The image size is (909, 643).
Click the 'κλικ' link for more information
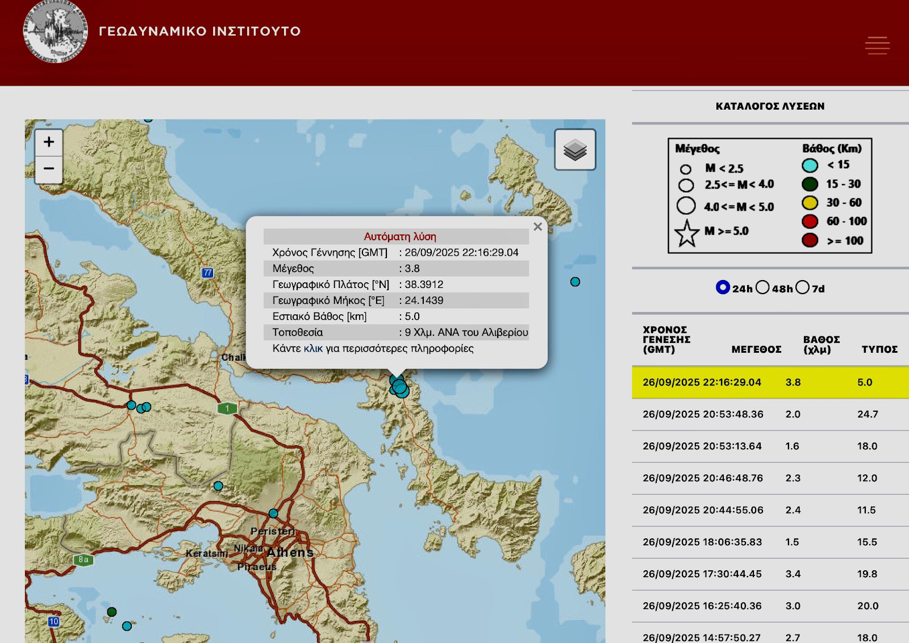(313, 348)
